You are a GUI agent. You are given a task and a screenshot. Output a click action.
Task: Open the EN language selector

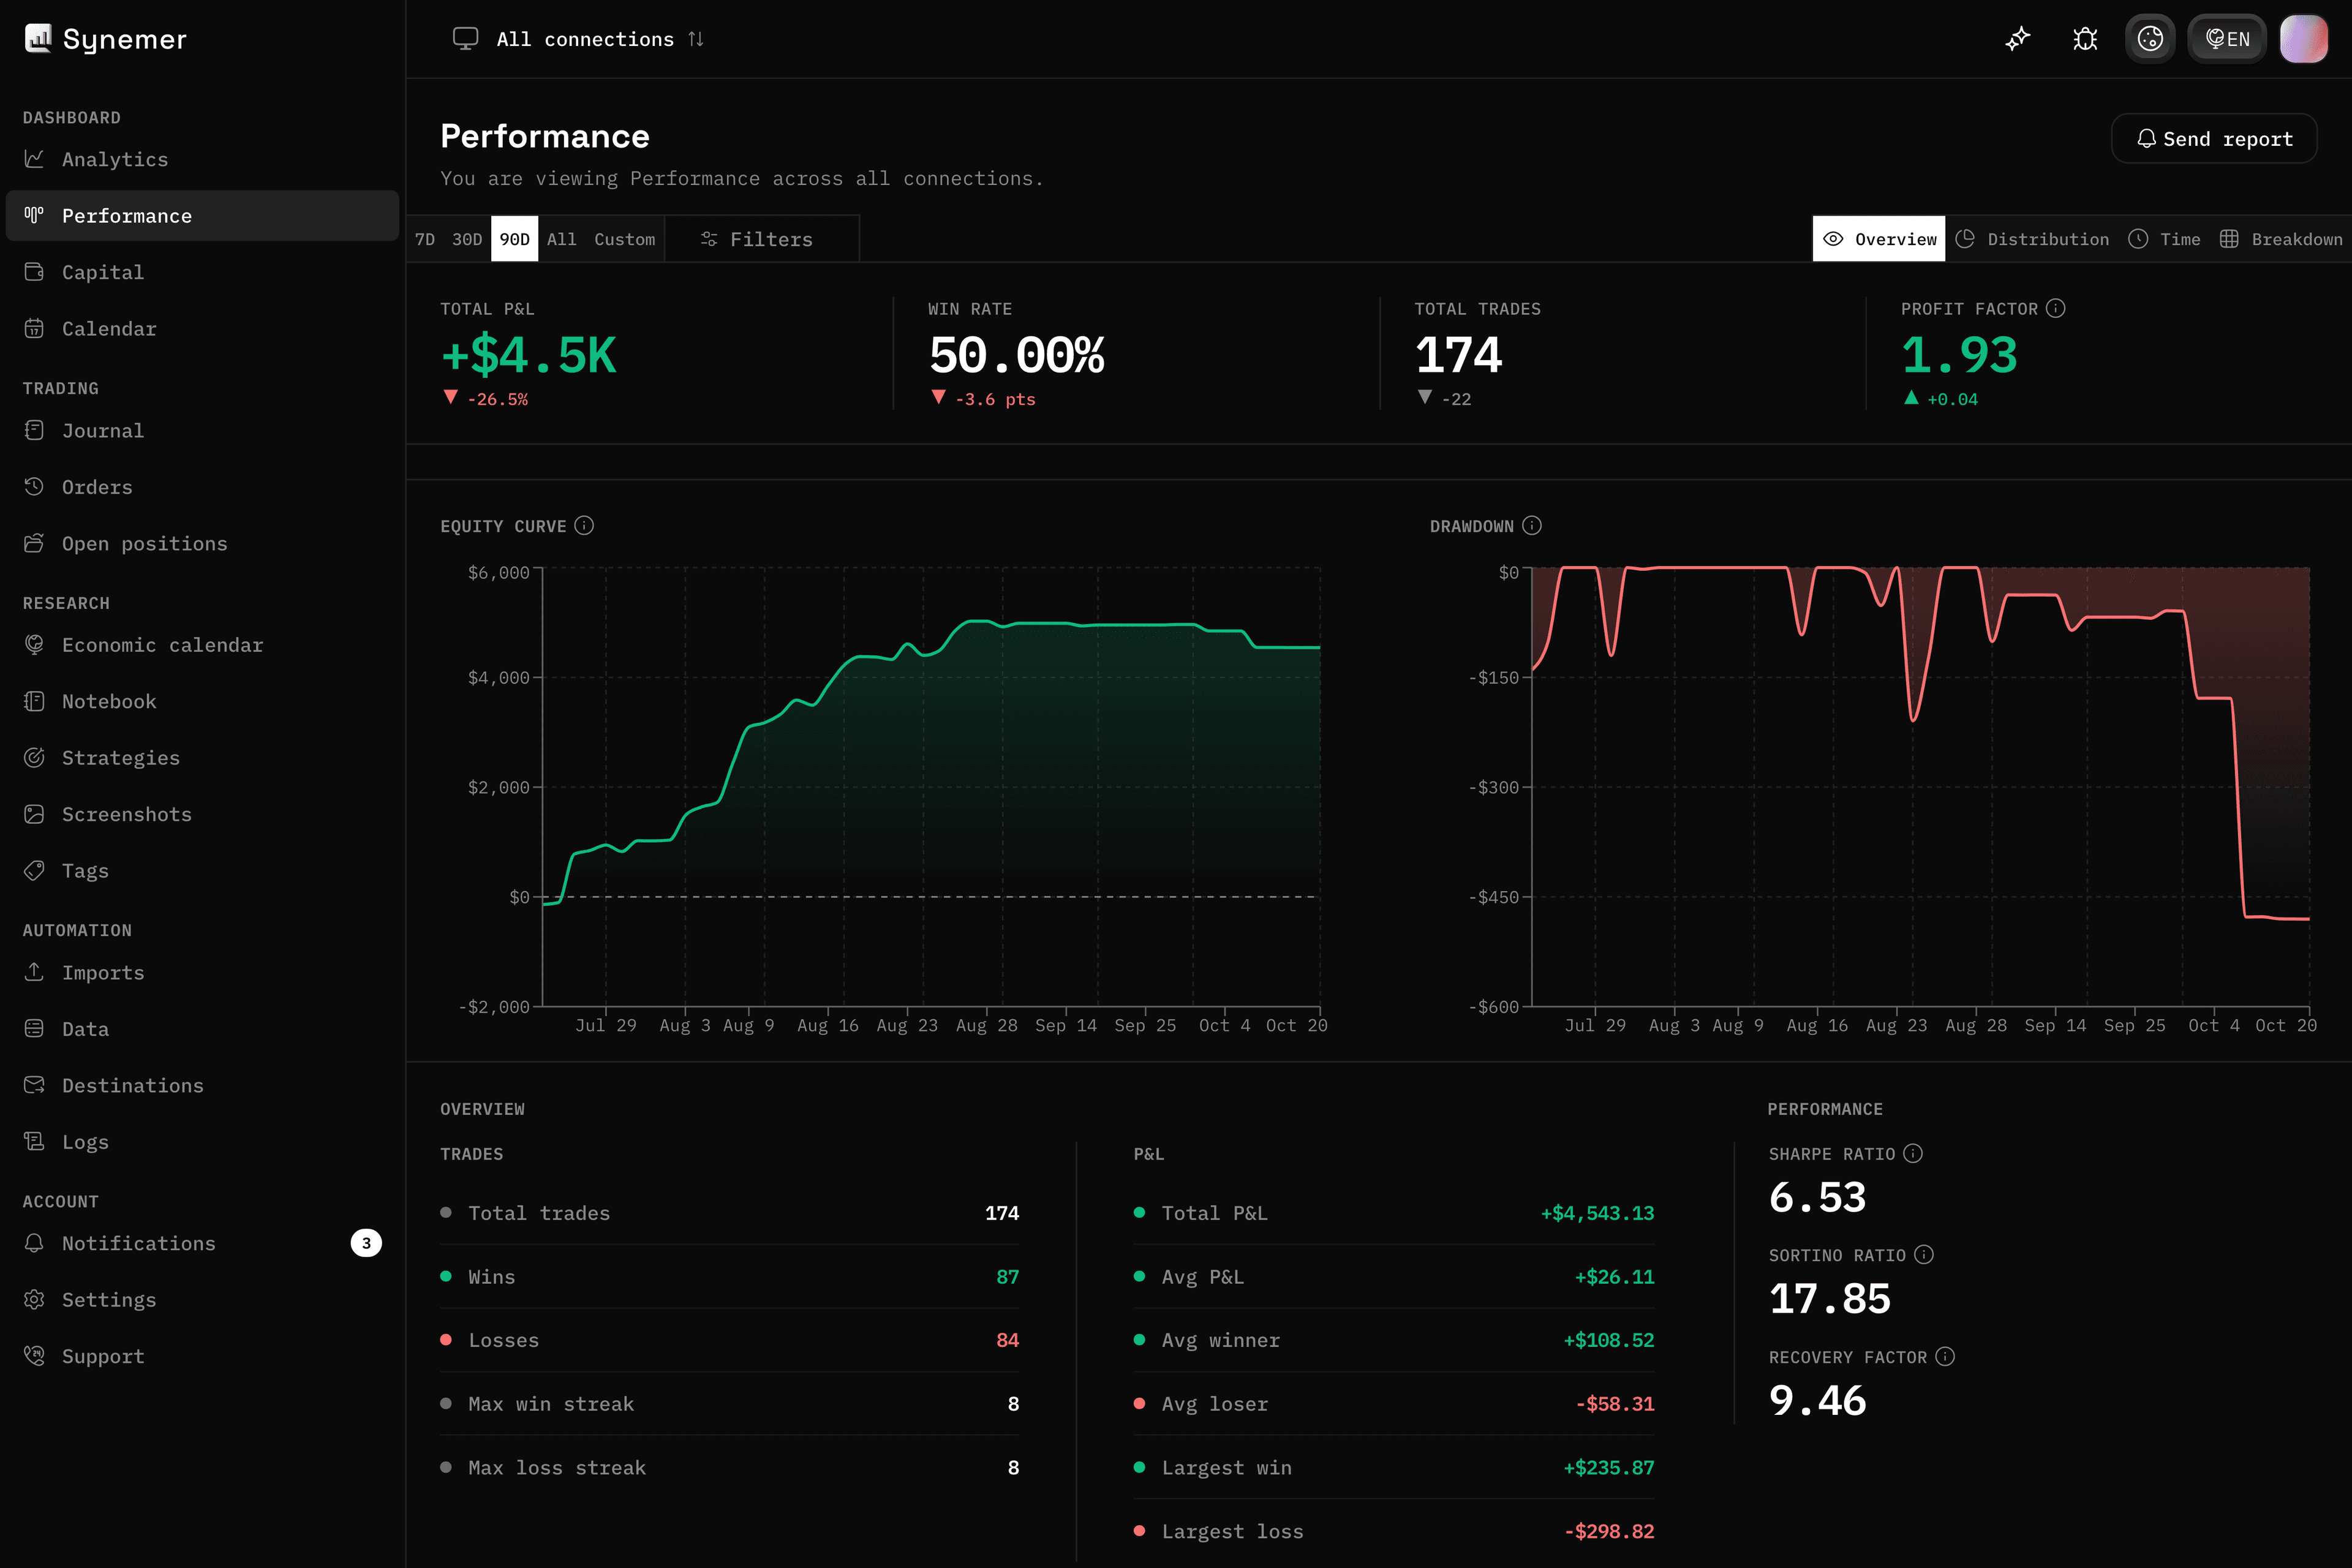click(x=2227, y=39)
